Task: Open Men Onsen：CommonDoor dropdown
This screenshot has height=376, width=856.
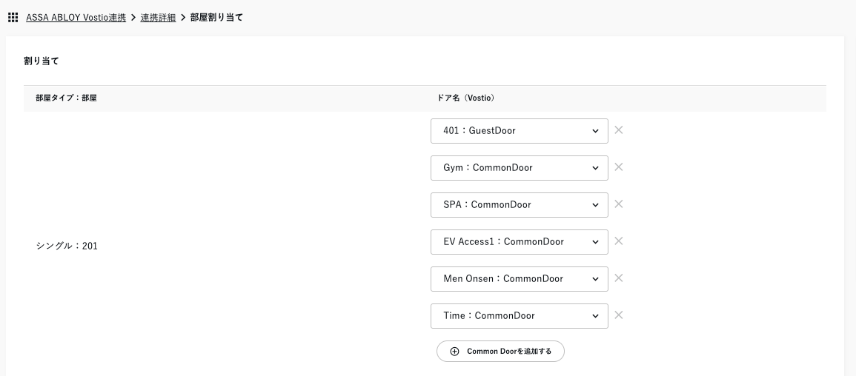Action: [x=519, y=279]
